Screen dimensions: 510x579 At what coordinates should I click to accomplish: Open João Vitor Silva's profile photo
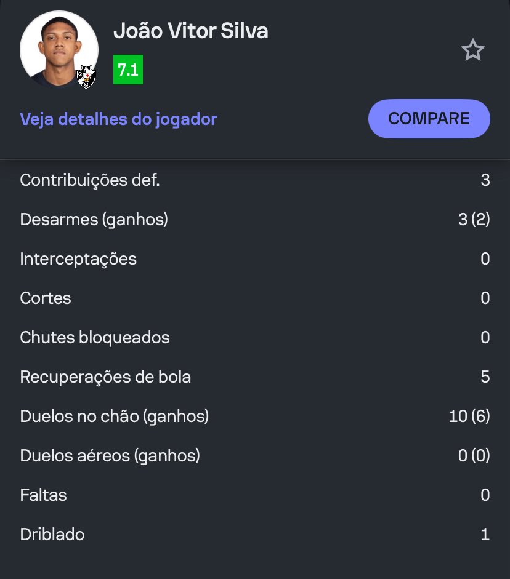[55, 48]
